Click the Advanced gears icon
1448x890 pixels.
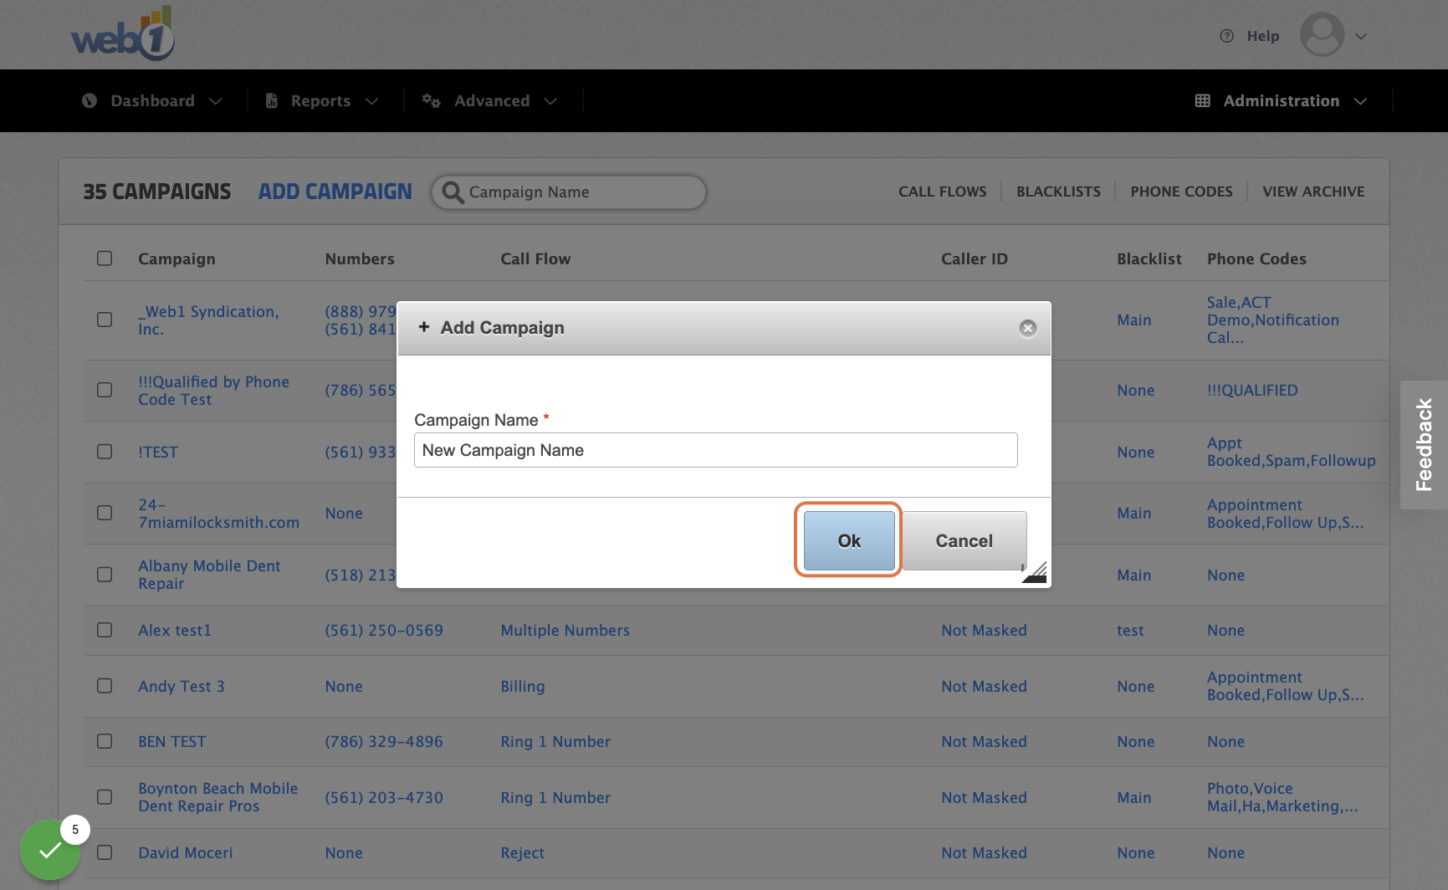431,100
